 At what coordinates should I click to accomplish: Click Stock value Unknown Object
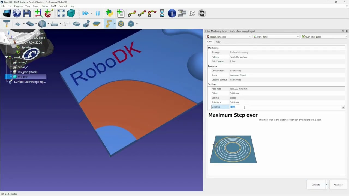(238, 75)
